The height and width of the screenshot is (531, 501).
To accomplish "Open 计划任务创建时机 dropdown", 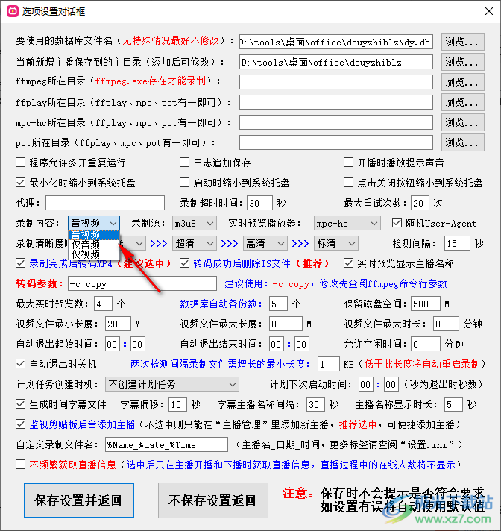I will coord(172,384).
